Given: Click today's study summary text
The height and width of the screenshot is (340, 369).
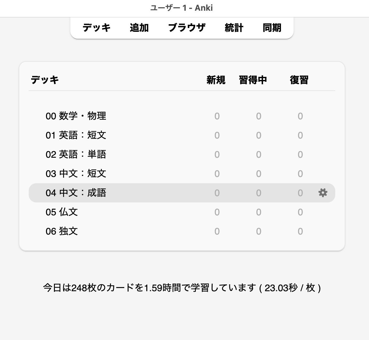Looking at the screenshot, I should pyautogui.click(x=182, y=288).
